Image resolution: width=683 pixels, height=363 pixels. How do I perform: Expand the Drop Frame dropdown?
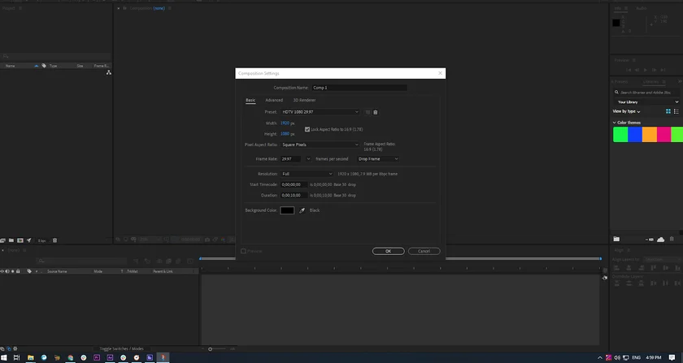pyautogui.click(x=378, y=159)
